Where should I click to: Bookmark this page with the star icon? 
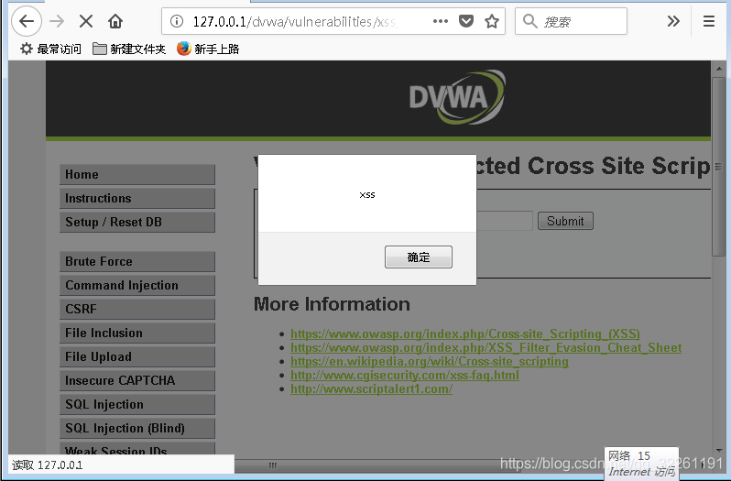tap(492, 21)
